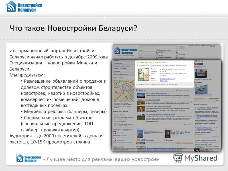Open the Обратная связь link in the header
This screenshot has height=171, width=228.
coord(205,46)
